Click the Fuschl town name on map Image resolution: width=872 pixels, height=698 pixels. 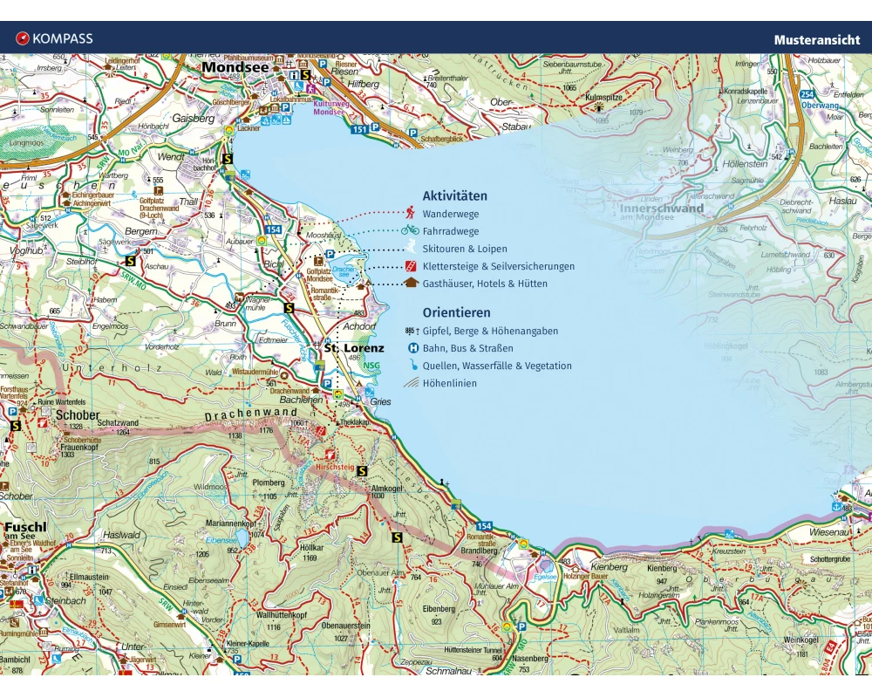(25, 528)
